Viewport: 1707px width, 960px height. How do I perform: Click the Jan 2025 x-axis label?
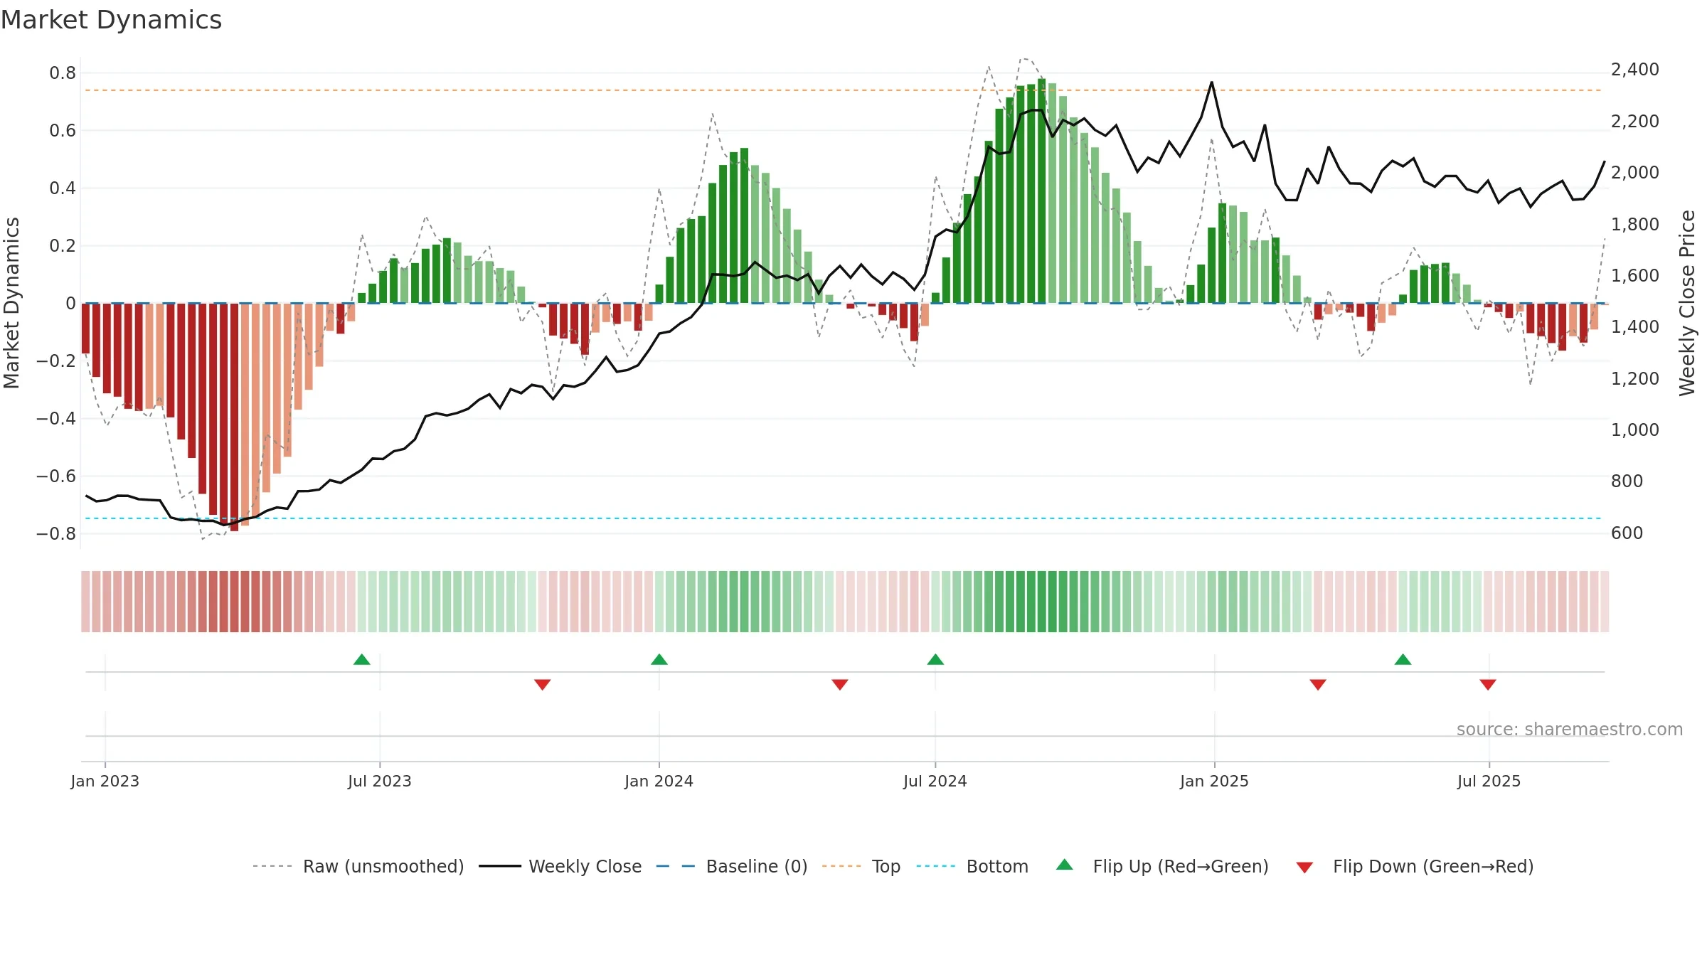pyautogui.click(x=1215, y=781)
